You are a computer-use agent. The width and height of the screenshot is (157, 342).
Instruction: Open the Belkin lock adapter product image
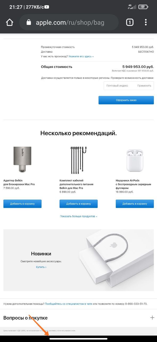click(x=22, y=159)
